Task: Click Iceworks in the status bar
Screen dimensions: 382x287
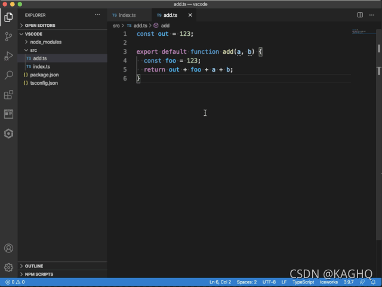Action: (x=329, y=282)
